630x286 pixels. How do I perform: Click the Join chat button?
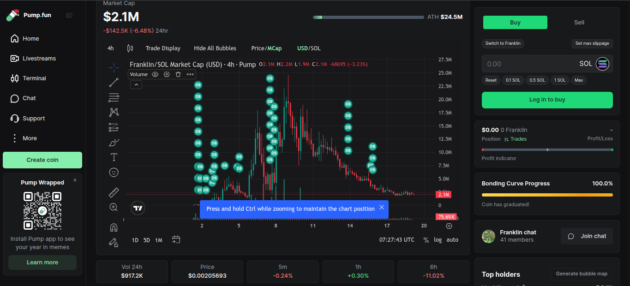click(587, 236)
